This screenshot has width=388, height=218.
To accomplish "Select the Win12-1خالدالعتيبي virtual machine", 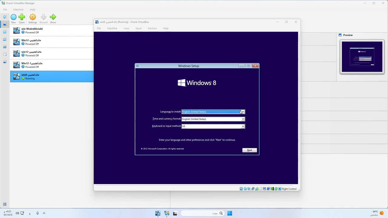I will coord(52,65).
